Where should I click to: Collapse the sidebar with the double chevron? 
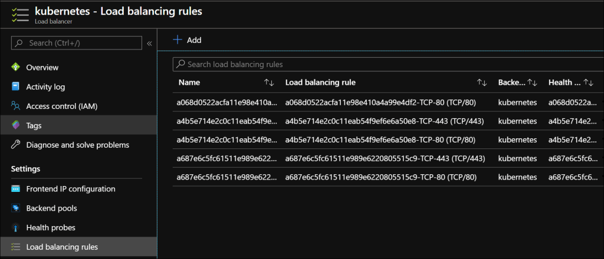(149, 43)
